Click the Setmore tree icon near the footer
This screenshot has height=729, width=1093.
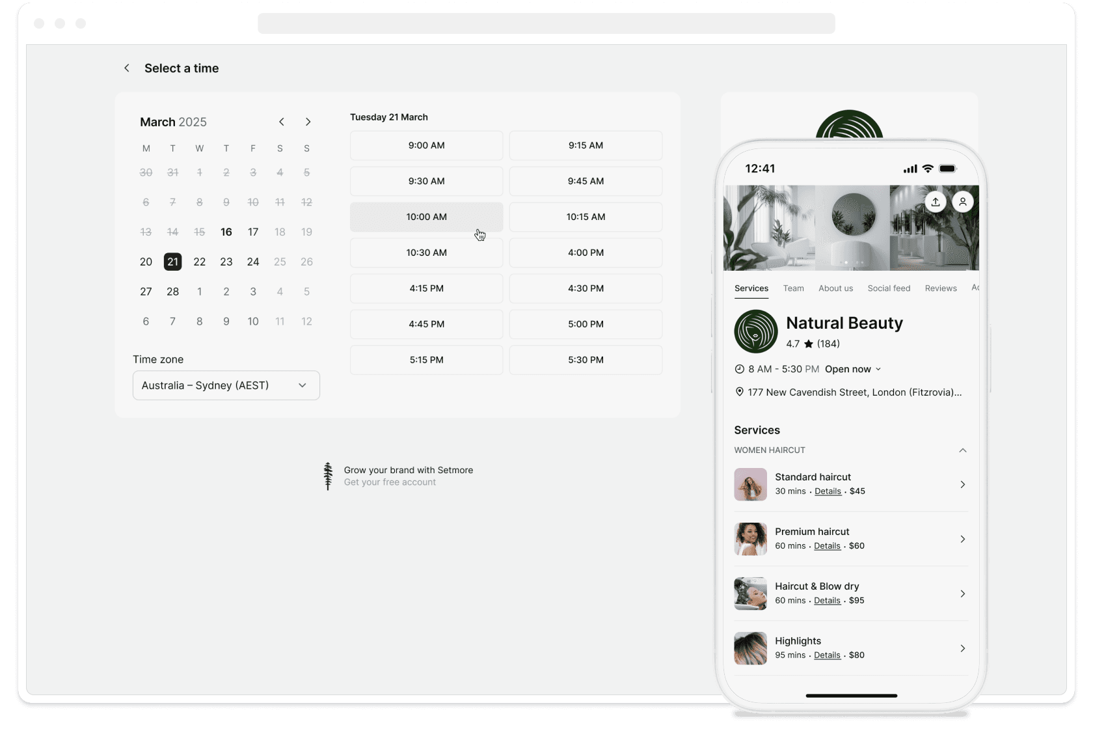(x=327, y=476)
